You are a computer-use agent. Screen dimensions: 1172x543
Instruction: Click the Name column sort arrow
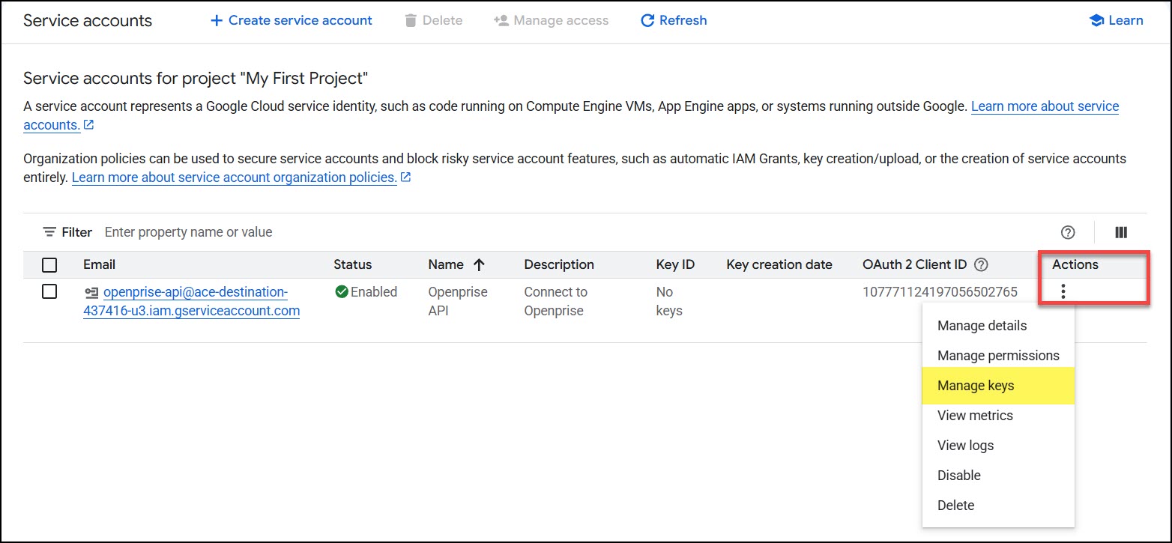click(479, 264)
